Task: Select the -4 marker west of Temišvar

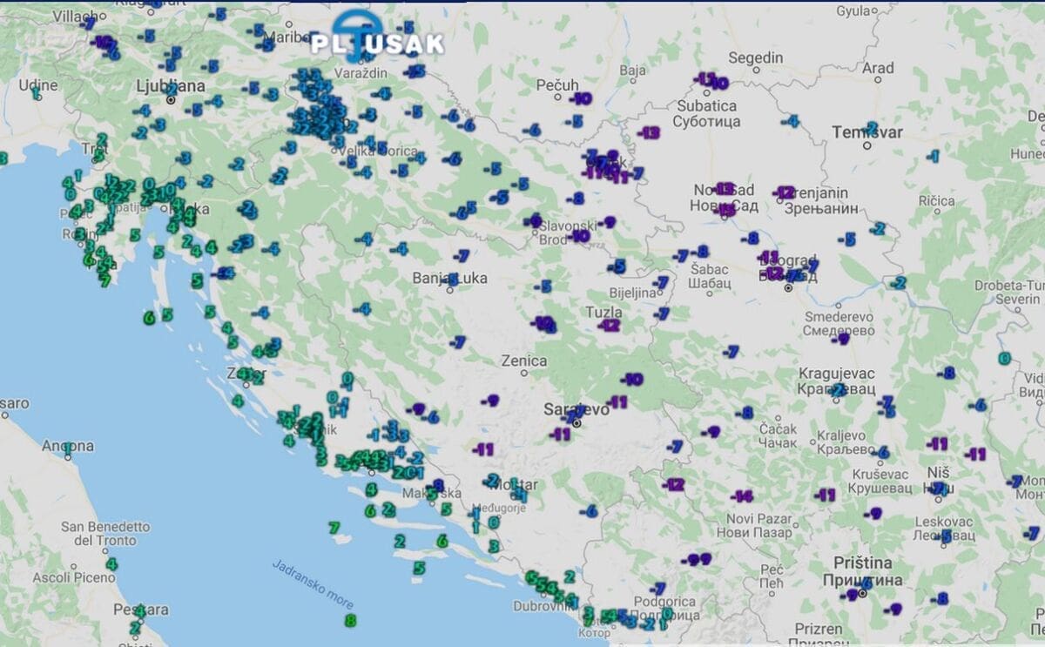Action: (791, 121)
